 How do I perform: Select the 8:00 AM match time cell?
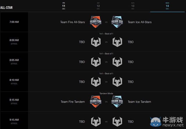click(14, 42)
